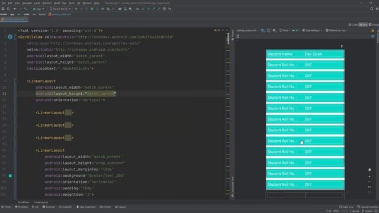Open the Profiler tool window
Screen dimensions: 379x213
[105, 207]
